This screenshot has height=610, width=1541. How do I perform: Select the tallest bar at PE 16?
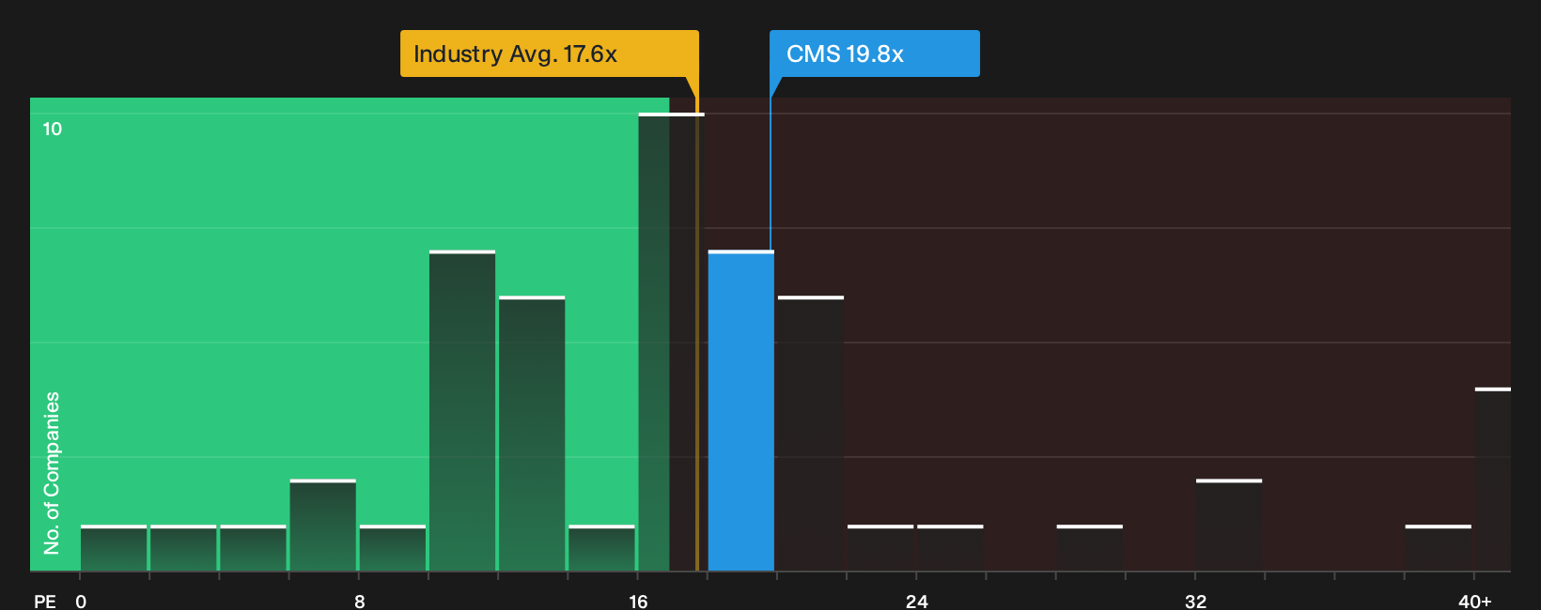(671, 342)
